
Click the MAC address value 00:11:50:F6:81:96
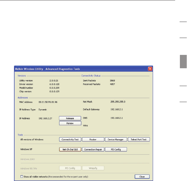pyautogui.click(x=48, y=102)
